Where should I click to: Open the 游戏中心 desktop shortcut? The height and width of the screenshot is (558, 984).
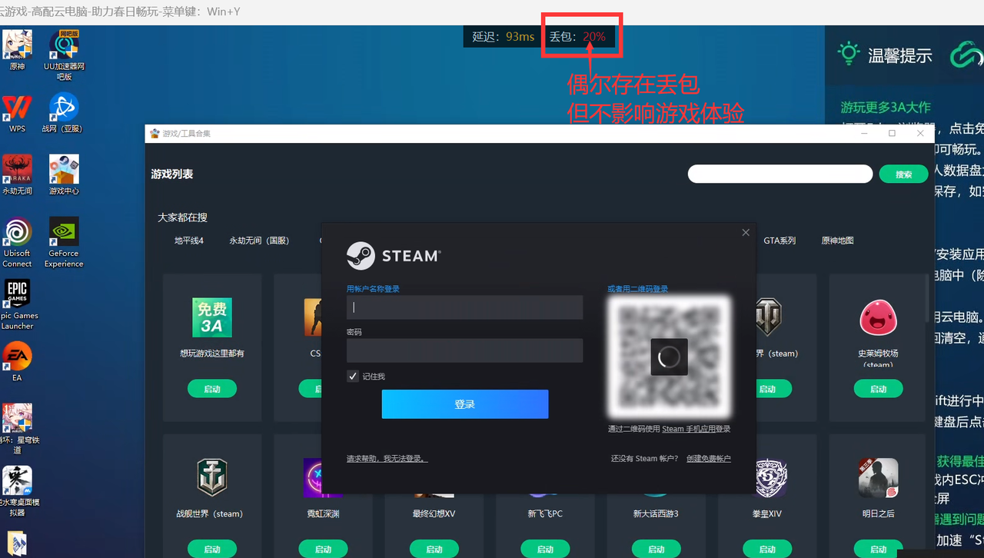tap(64, 174)
